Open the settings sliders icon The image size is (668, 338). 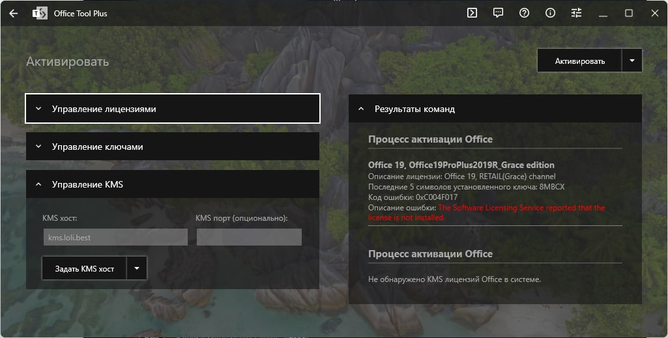(x=576, y=13)
